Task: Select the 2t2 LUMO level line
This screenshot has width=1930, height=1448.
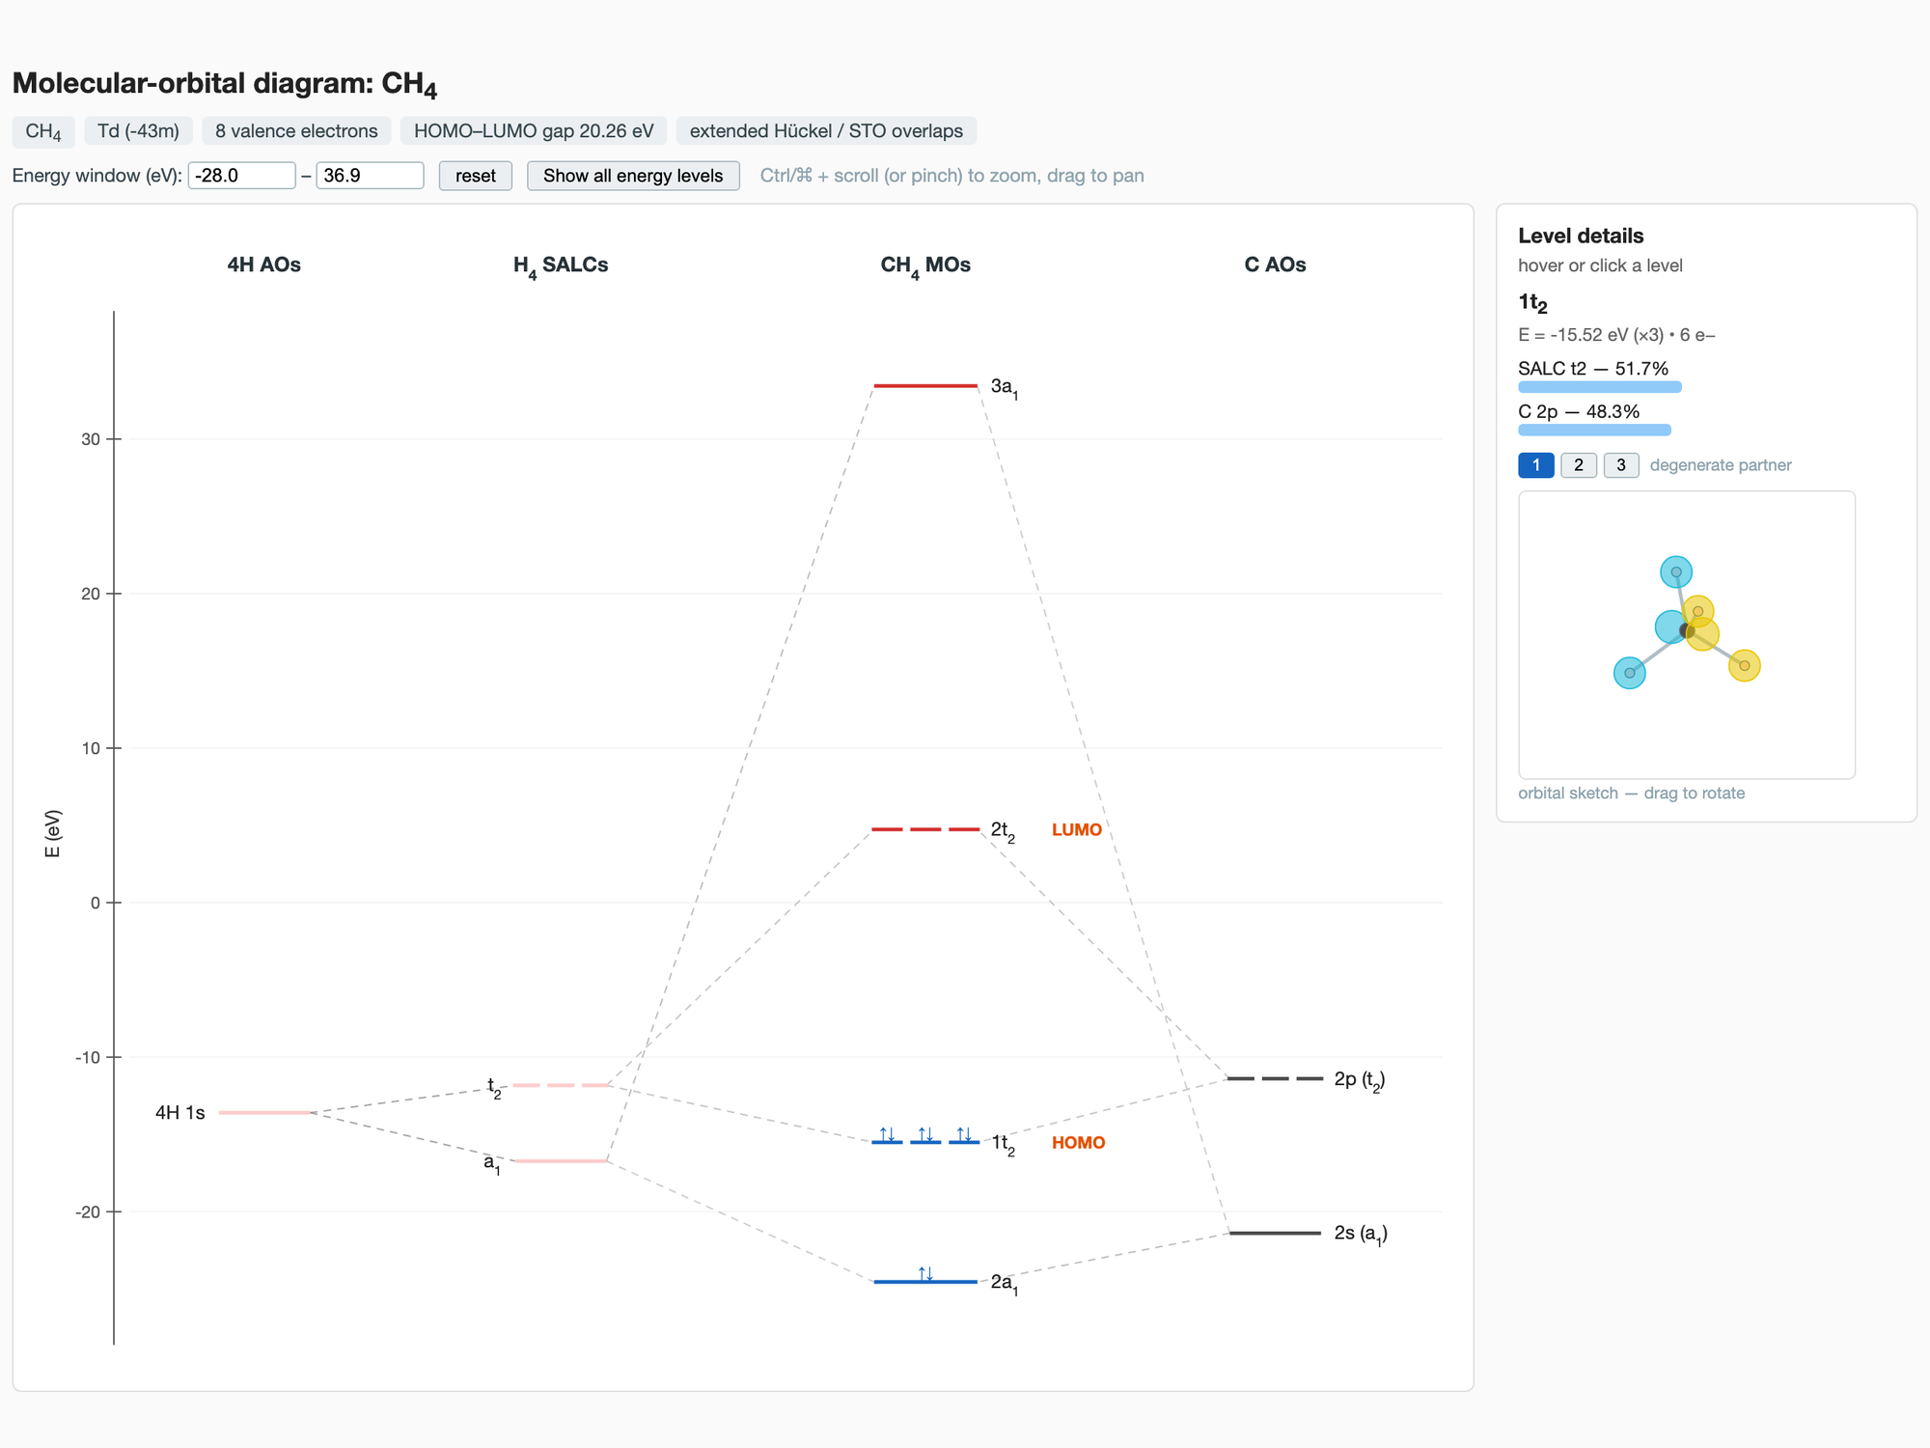Action: pos(925,829)
